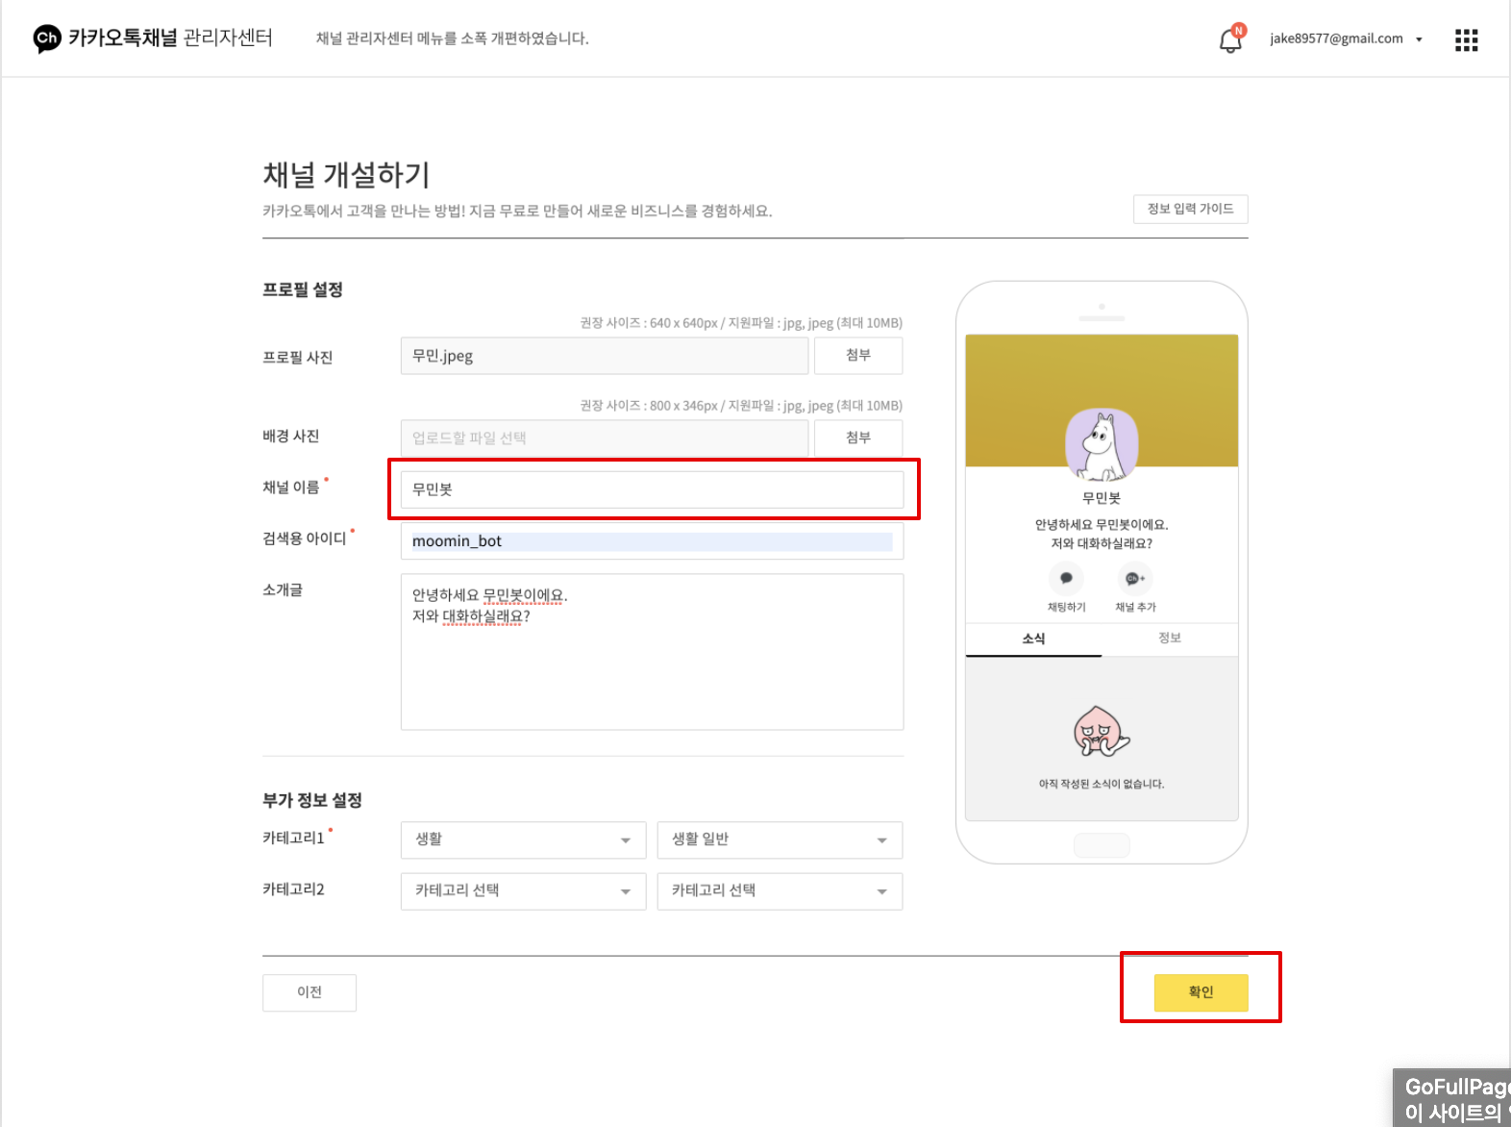Click the 이전 button
This screenshot has width=1511, height=1127.
[x=310, y=992]
